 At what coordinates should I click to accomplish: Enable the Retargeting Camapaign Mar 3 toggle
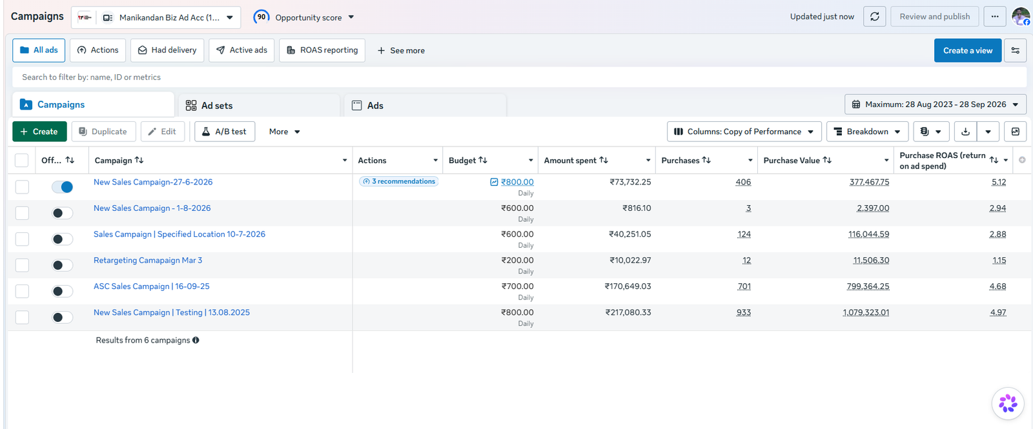pos(63,265)
